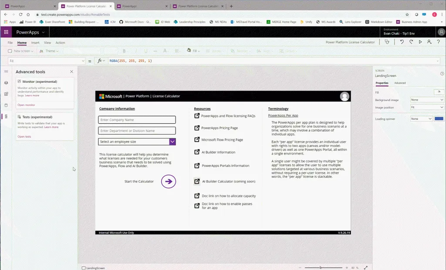Open Help with the question mark icon

(438, 42)
